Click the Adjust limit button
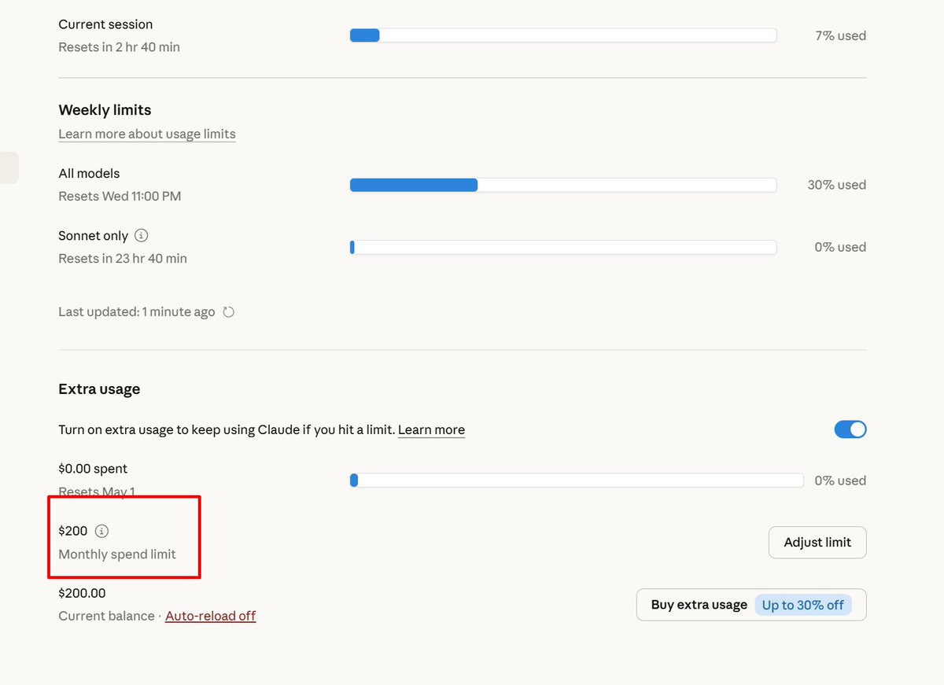The height and width of the screenshot is (685, 944). click(x=817, y=543)
